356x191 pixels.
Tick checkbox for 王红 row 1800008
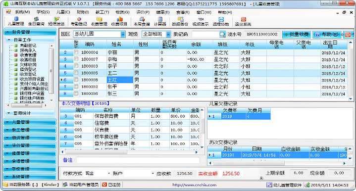[76, 80]
